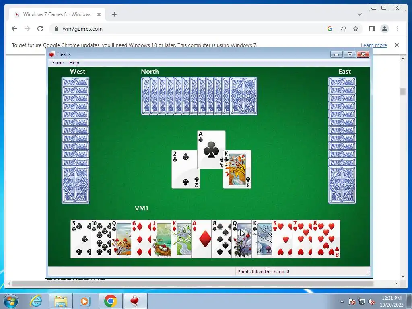Click the Hearts window title icon
The width and height of the screenshot is (412, 309).
coord(52,54)
